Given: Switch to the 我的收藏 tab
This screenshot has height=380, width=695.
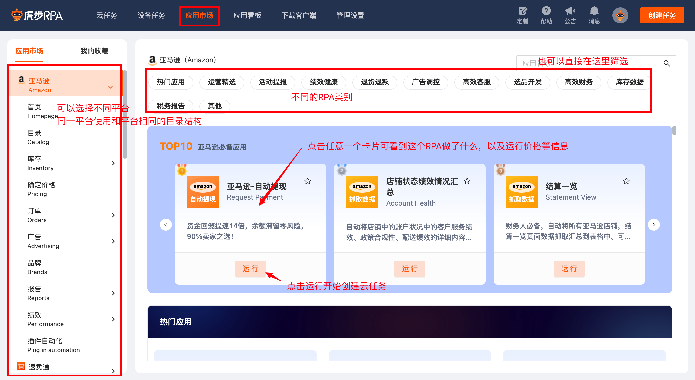Looking at the screenshot, I should point(94,51).
